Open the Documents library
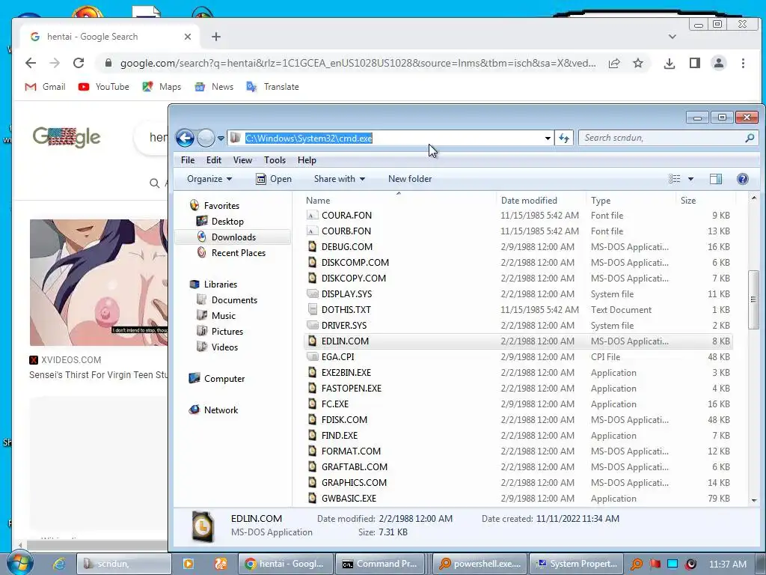Viewport: 766px width, 575px height. (234, 300)
